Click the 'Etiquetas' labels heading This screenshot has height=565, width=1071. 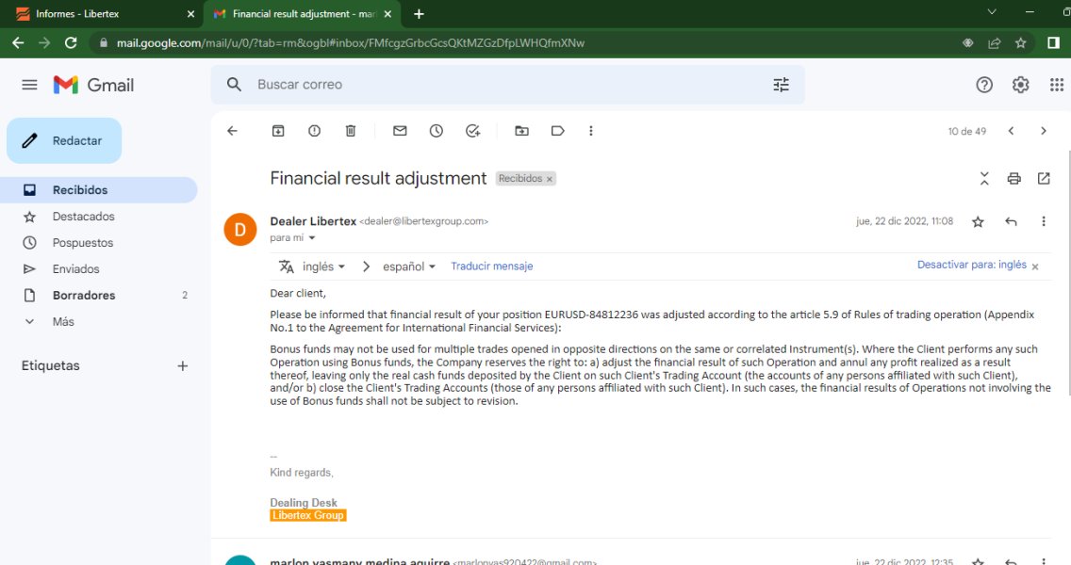tap(51, 365)
